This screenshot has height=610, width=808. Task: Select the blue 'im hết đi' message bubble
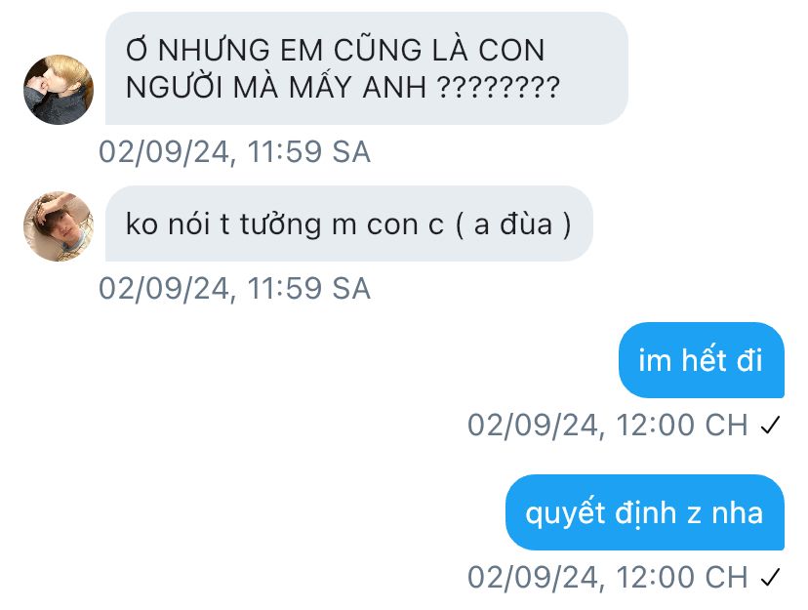702,360
